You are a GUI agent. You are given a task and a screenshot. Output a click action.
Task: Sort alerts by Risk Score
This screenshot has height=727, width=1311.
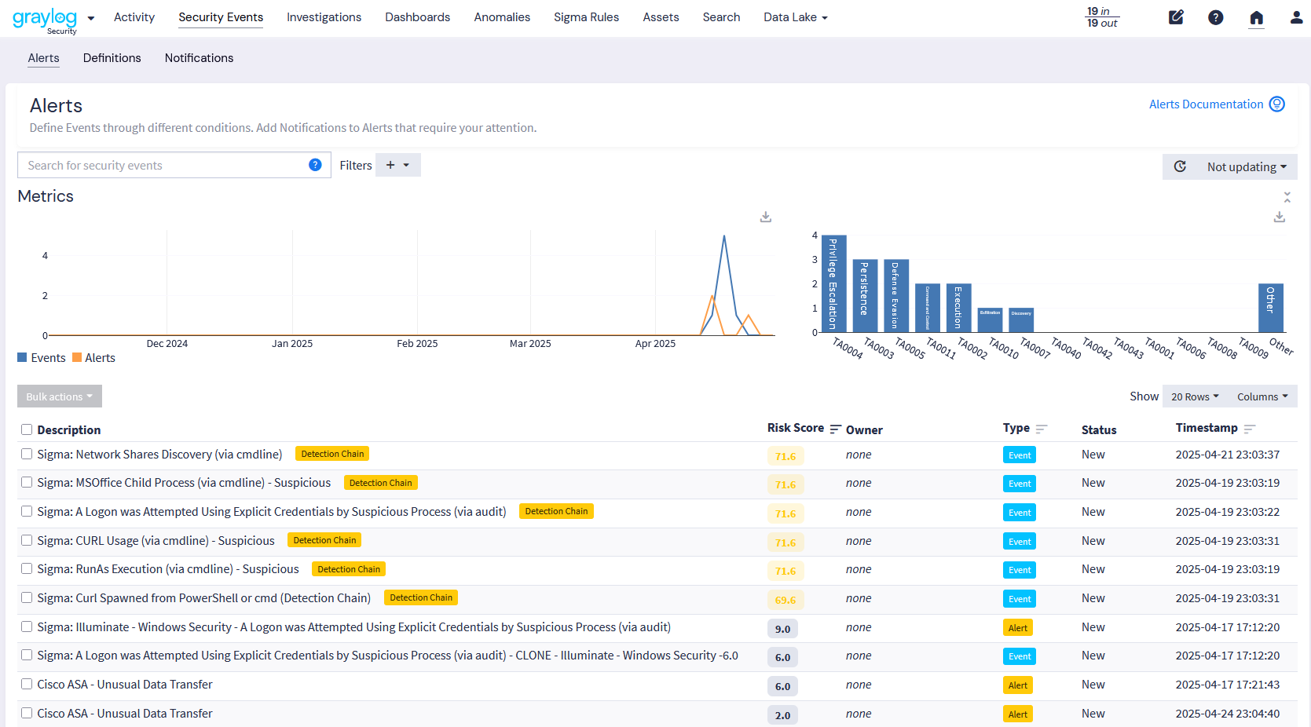[x=835, y=429]
